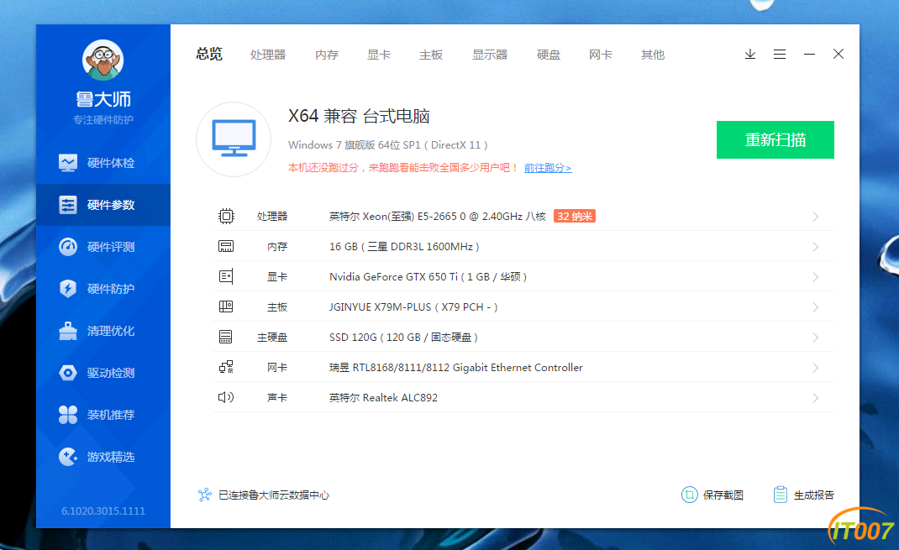The height and width of the screenshot is (550, 899).
Task: Select 硬件参数 in the sidebar
Action: coord(103,205)
